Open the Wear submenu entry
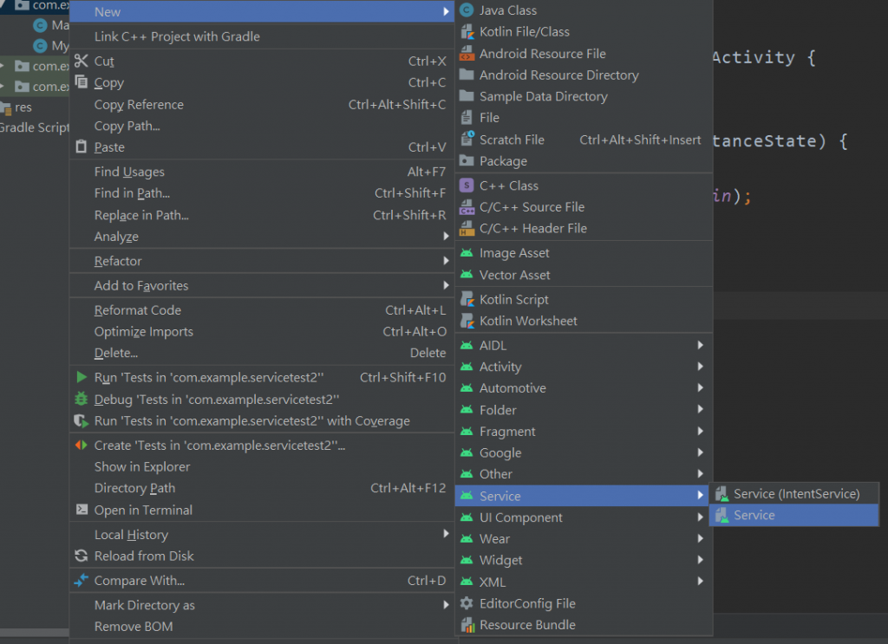This screenshot has height=644, width=888. (x=584, y=539)
